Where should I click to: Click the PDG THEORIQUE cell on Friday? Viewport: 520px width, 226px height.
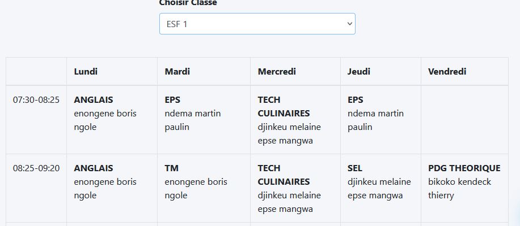(464, 188)
